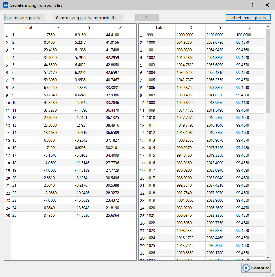This screenshot has width=275, height=277.
Task: Close the Georeferencing dialog
Action: (267, 5)
